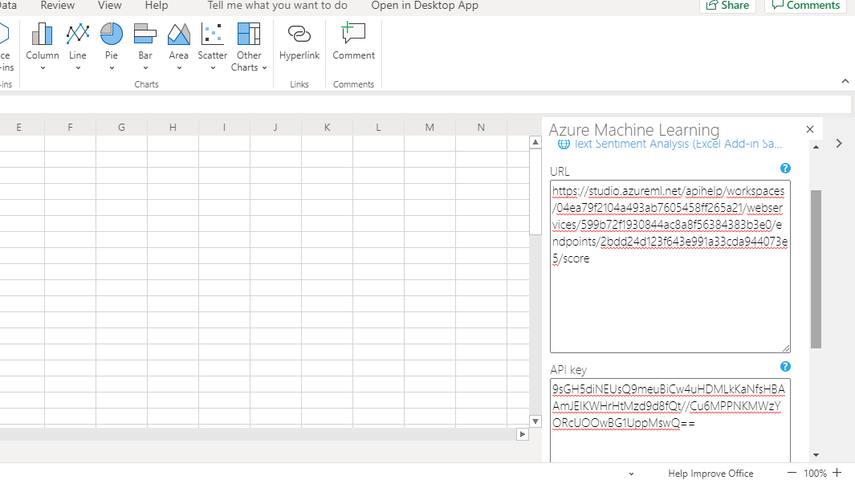The height and width of the screenshot is (480, 855).
Task: Click the task pane scroll down arrow
Action: click(x=816, y=455)
